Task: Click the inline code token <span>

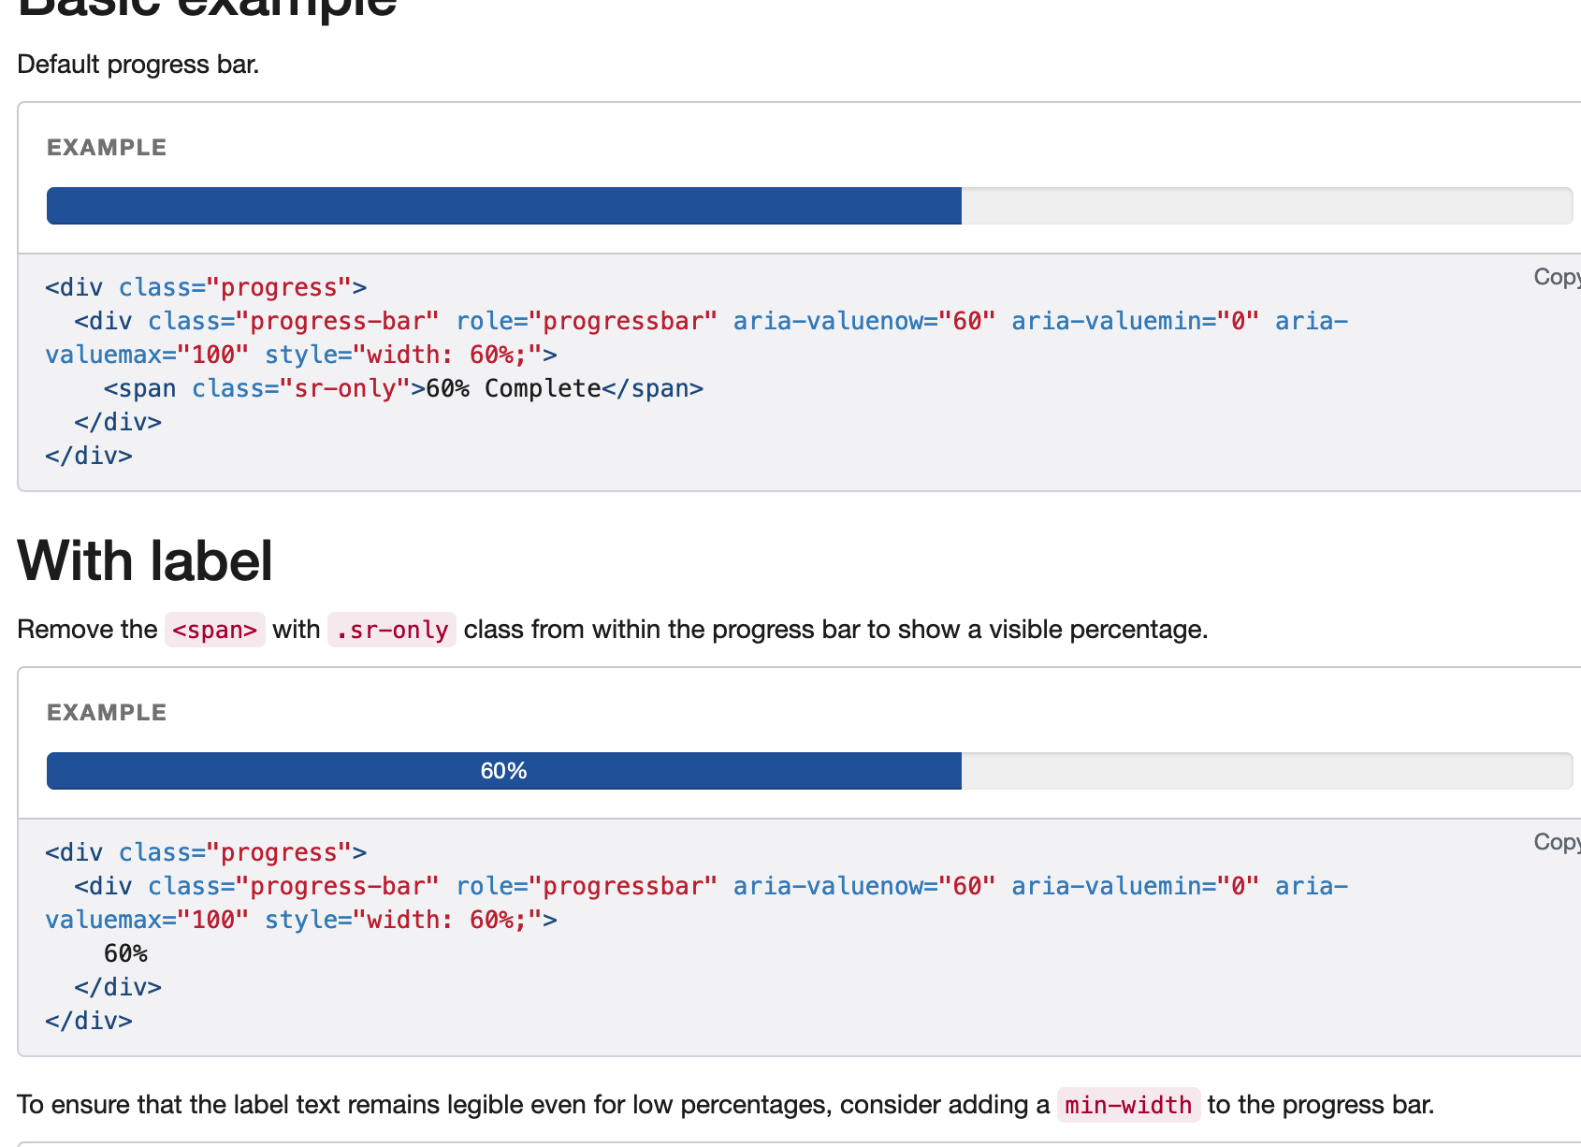Action: click(214, 630)
